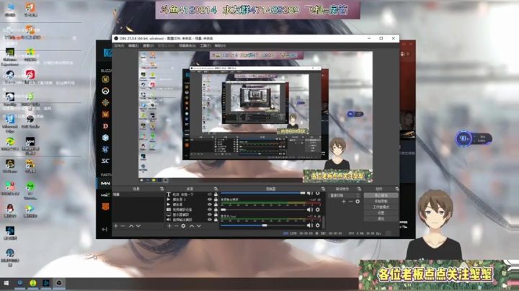Open Heroes of the Storm in Battle.net sidebar
The width and height of the screenshot is (519, 291).
tap(105, 138)
